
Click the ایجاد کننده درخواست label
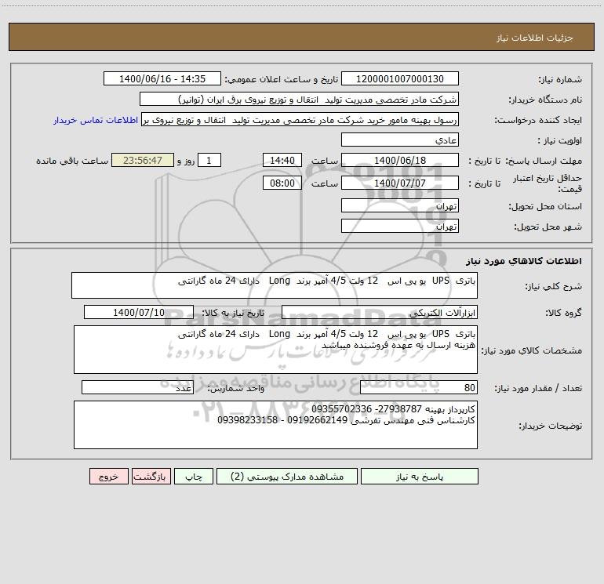[538, 120]
